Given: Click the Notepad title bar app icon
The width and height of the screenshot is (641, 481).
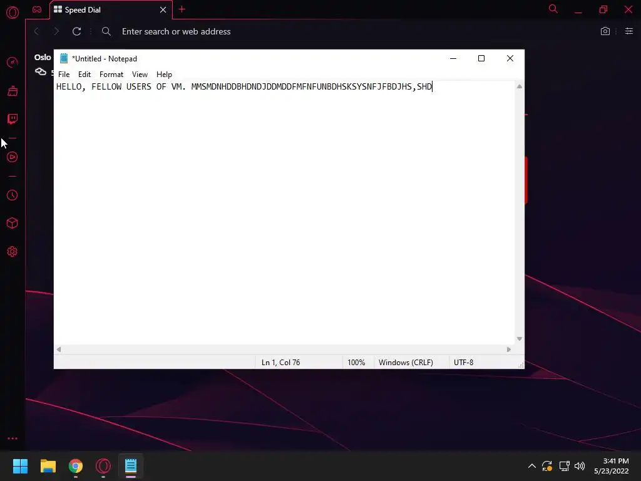Looking at the screenshot, I should coord(64,58).
